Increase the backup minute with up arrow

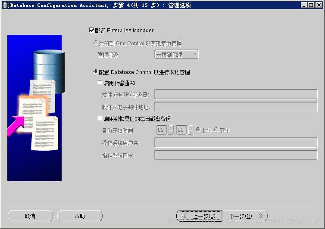pyautogui.click(x=191, y=127)
